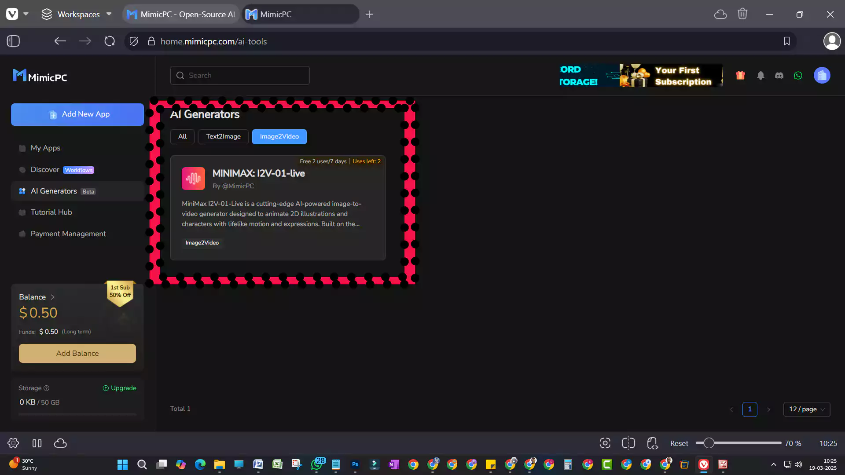The height and width of the screenshot is (475, 845).
Task: Click the Search field
Action: click(240, 75)
